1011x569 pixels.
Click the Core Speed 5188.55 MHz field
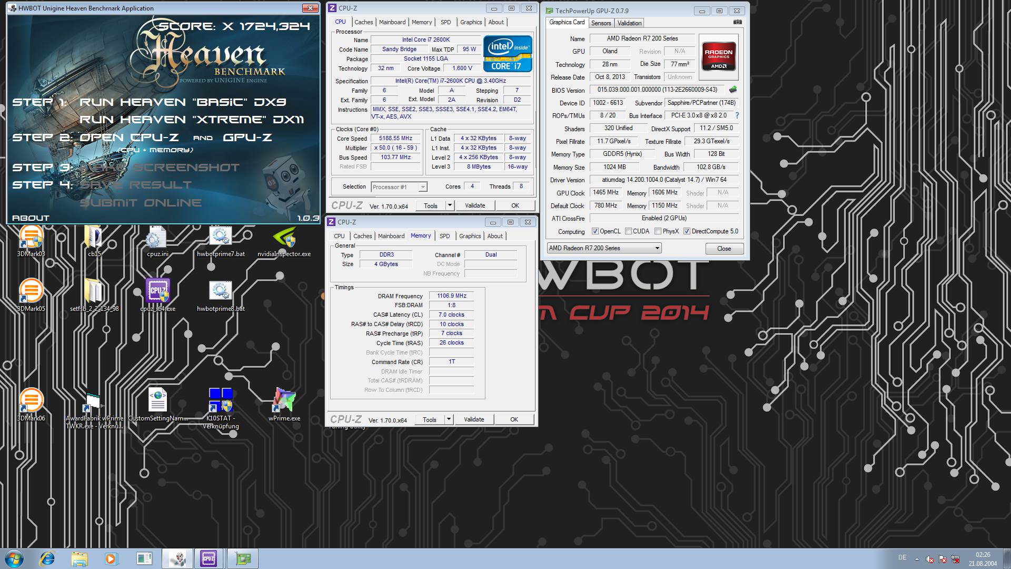pyautogui.click(x=395, y=139)
